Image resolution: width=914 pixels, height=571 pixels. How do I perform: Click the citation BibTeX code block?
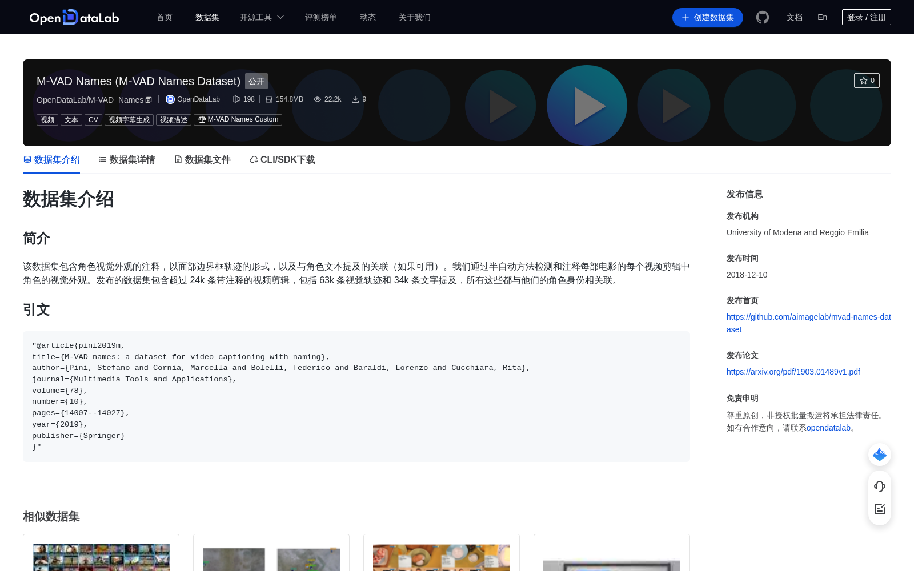pos(356,396)
